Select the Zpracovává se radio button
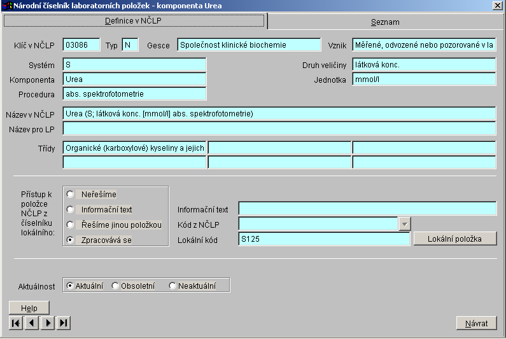 coord(70,240)
